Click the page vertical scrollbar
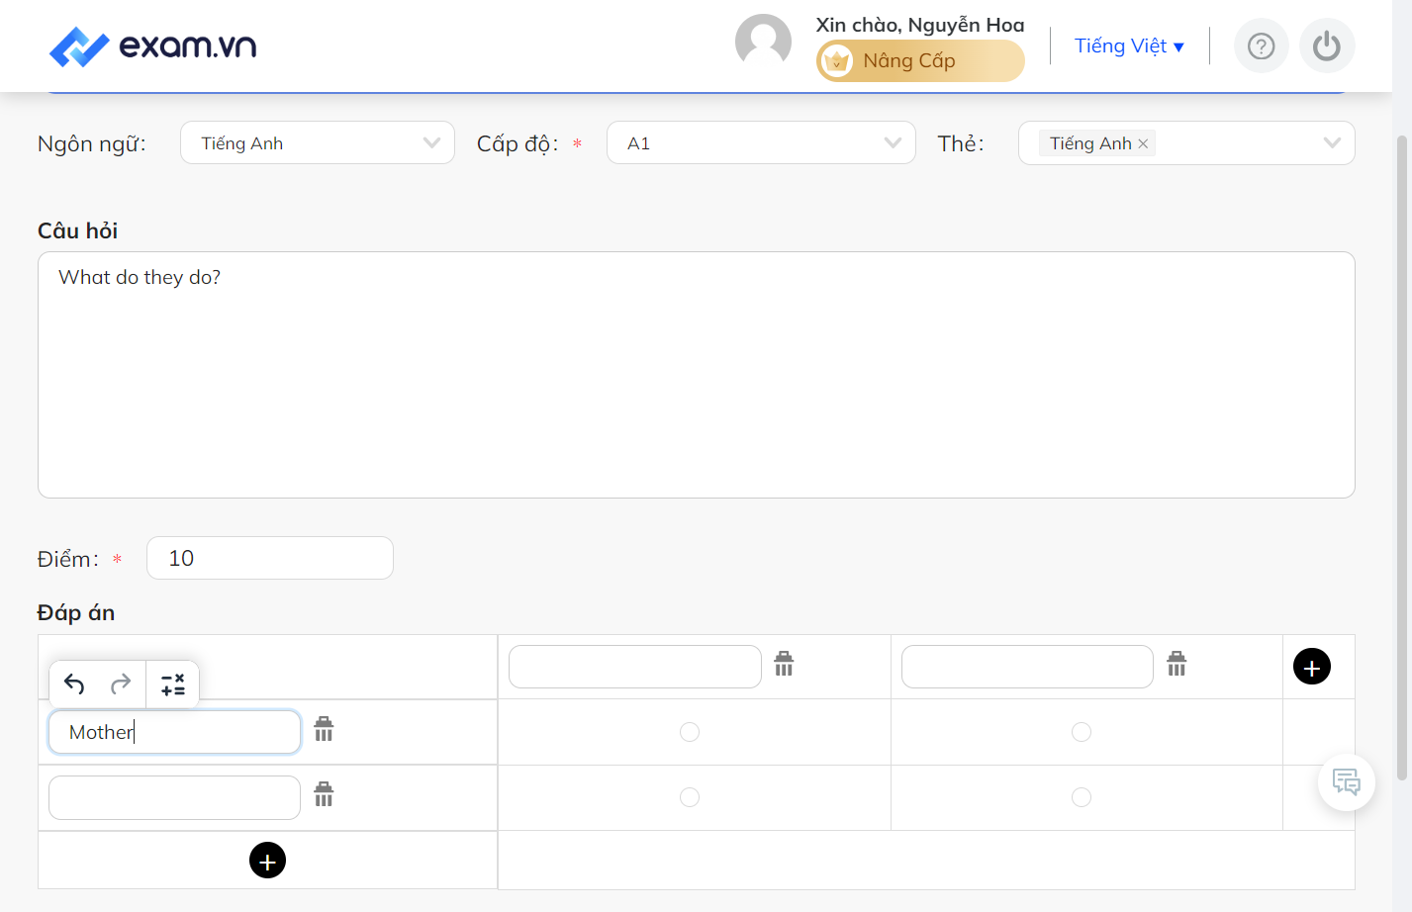The width and height of the screenshot is (1412, 912). tap(1401, 458)
